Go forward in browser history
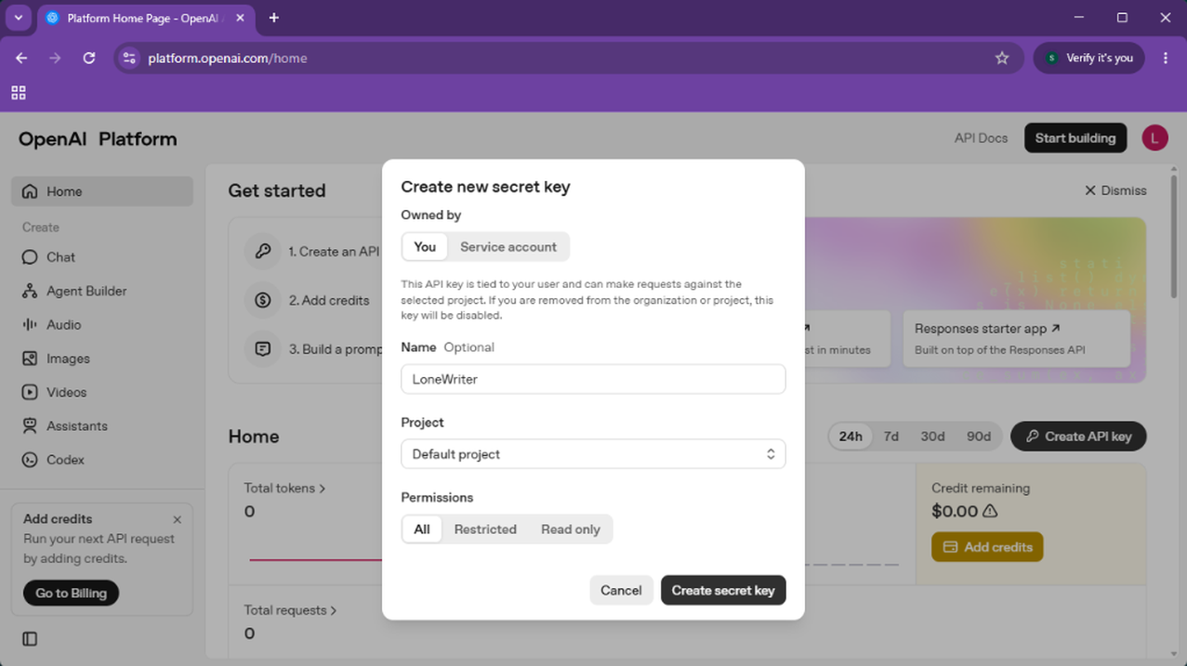The image size is (1187, 666). (x=55, y=58)
